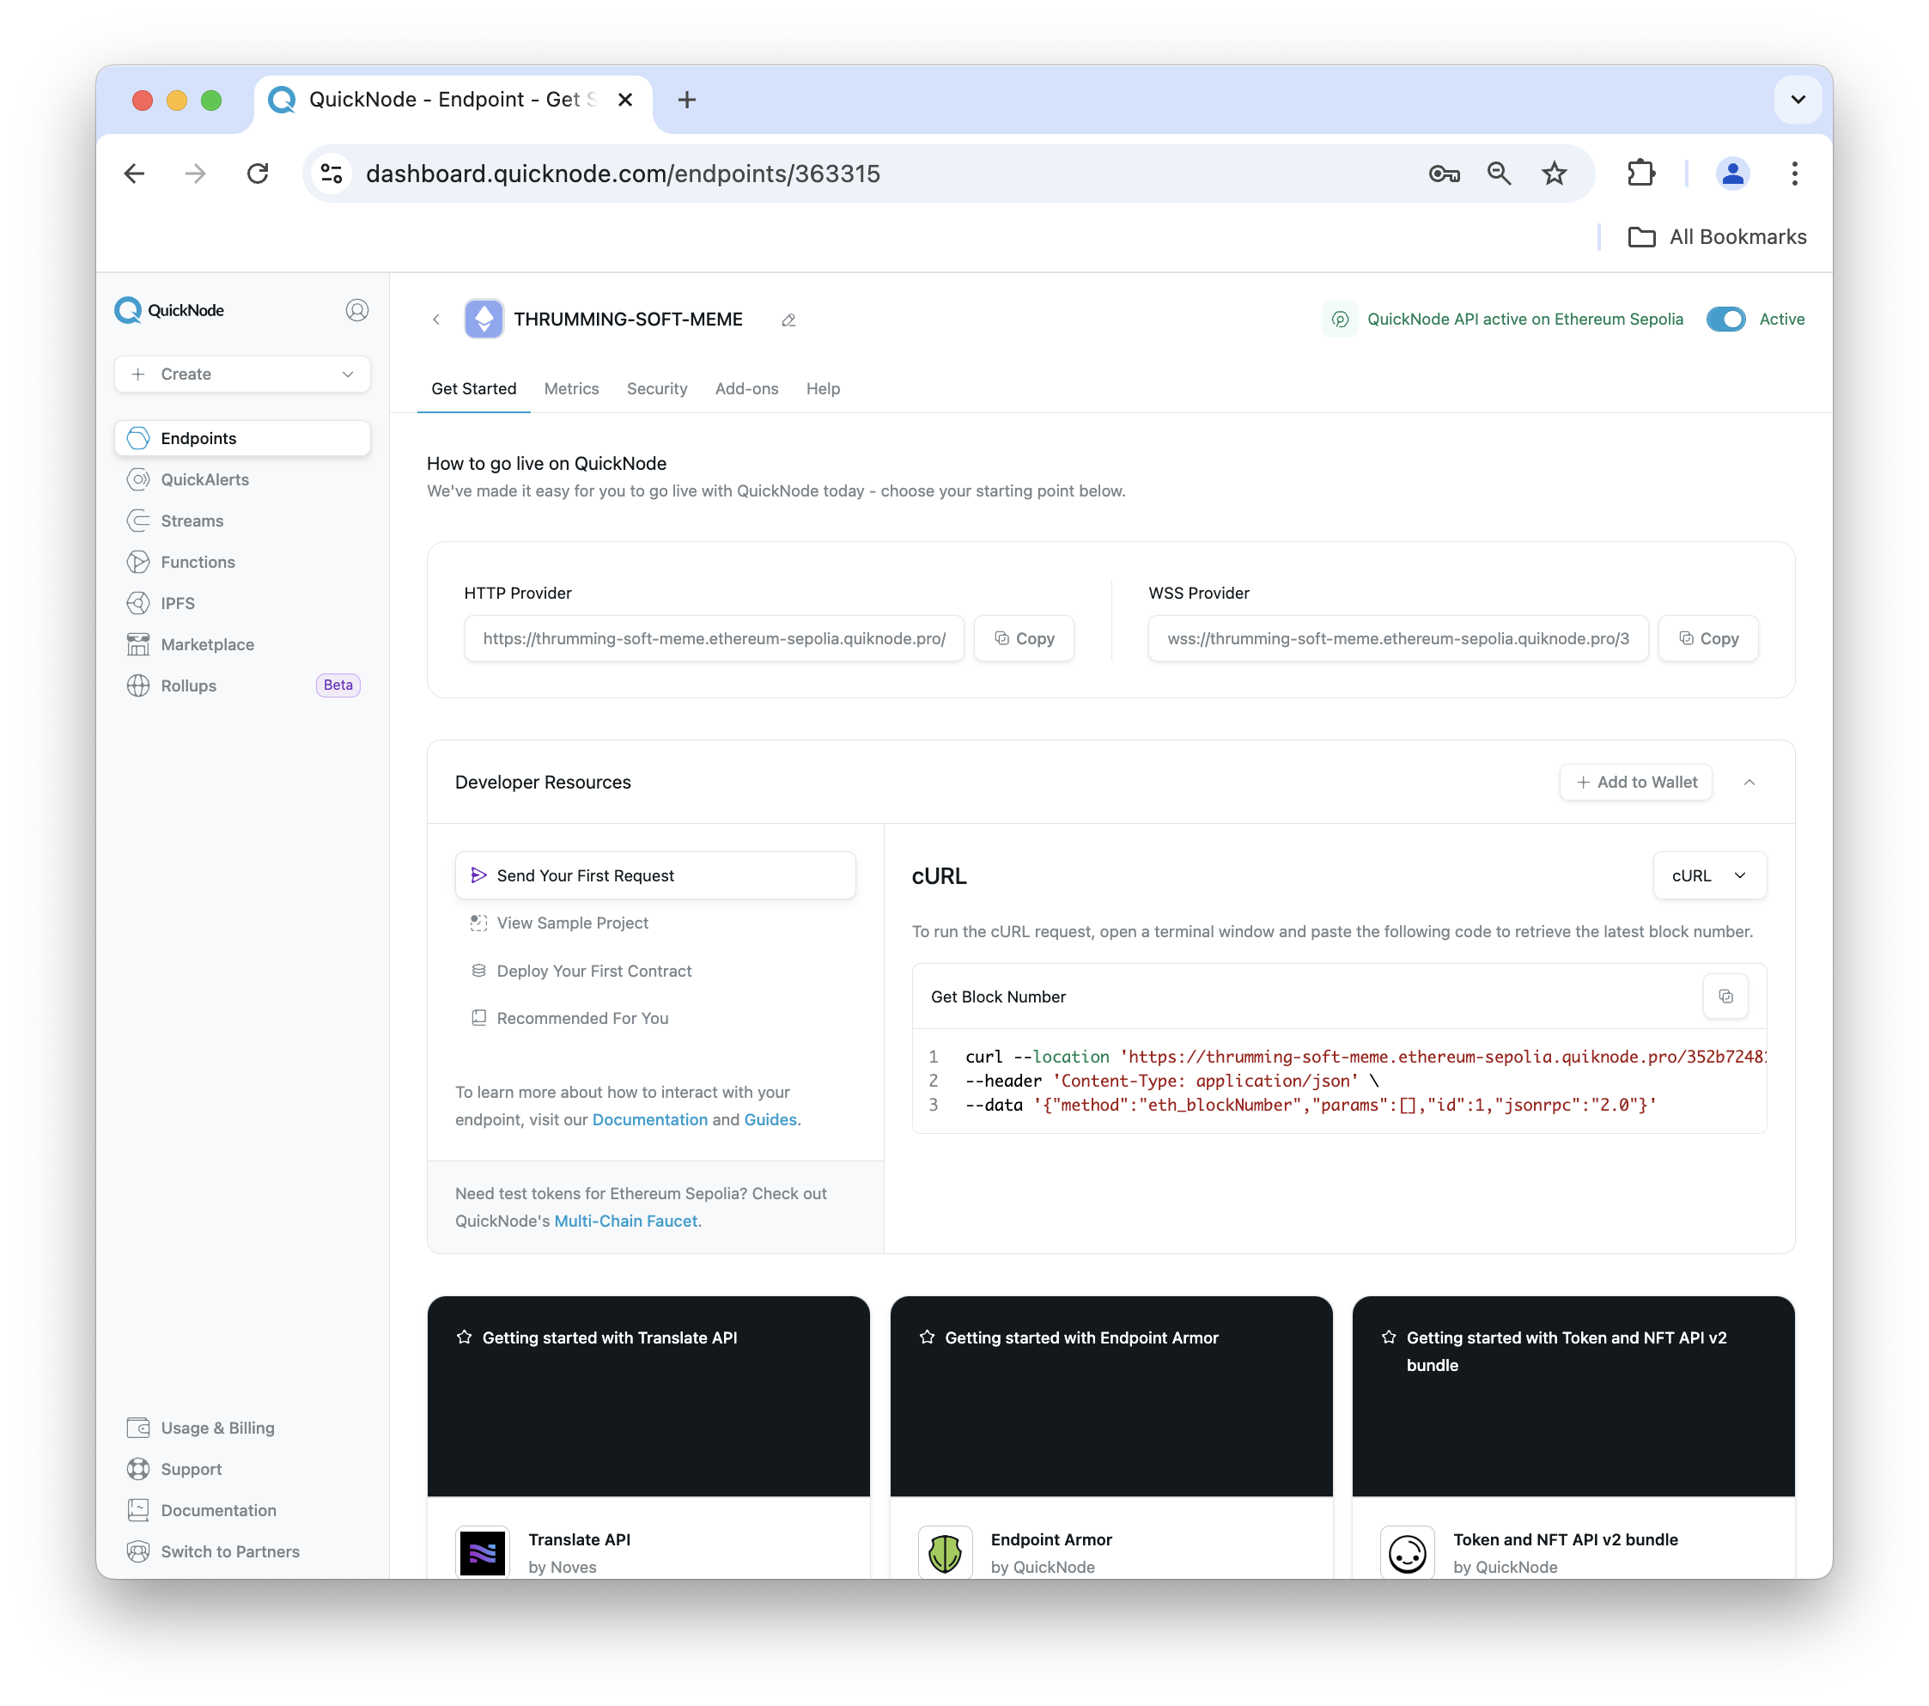Click the Rollups sidebar icon
Image resolution: width=1929 pixels, height=1706 pixels.
click(140, 685)
